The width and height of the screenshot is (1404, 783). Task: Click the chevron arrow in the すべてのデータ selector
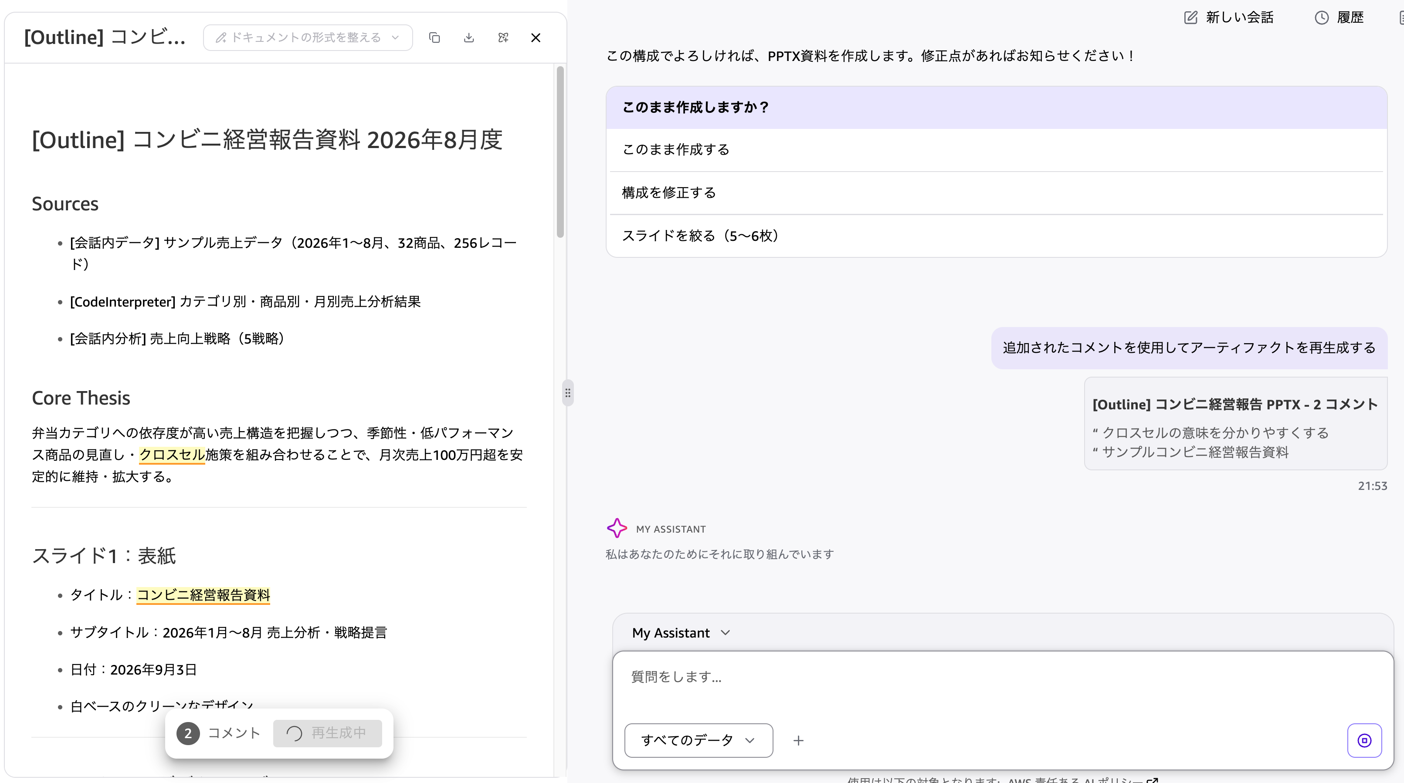750,740
